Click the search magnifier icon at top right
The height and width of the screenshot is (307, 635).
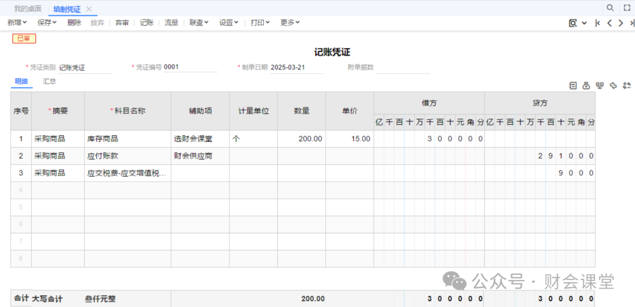point(610,8)
